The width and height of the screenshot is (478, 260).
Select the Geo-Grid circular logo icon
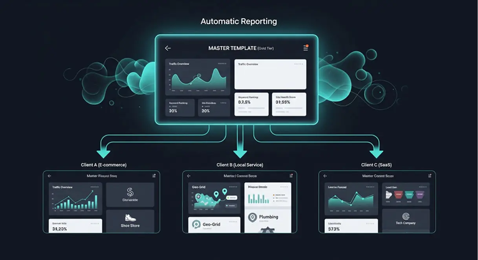(196, 224)
